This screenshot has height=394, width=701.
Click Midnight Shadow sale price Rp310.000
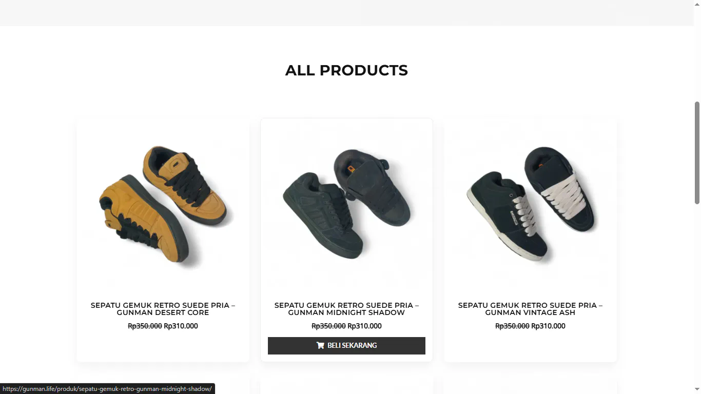(364, 326)
